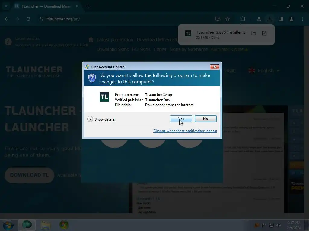Click the network icon in system tray
This screenshot has width=309, height=231.
(271, 225)
